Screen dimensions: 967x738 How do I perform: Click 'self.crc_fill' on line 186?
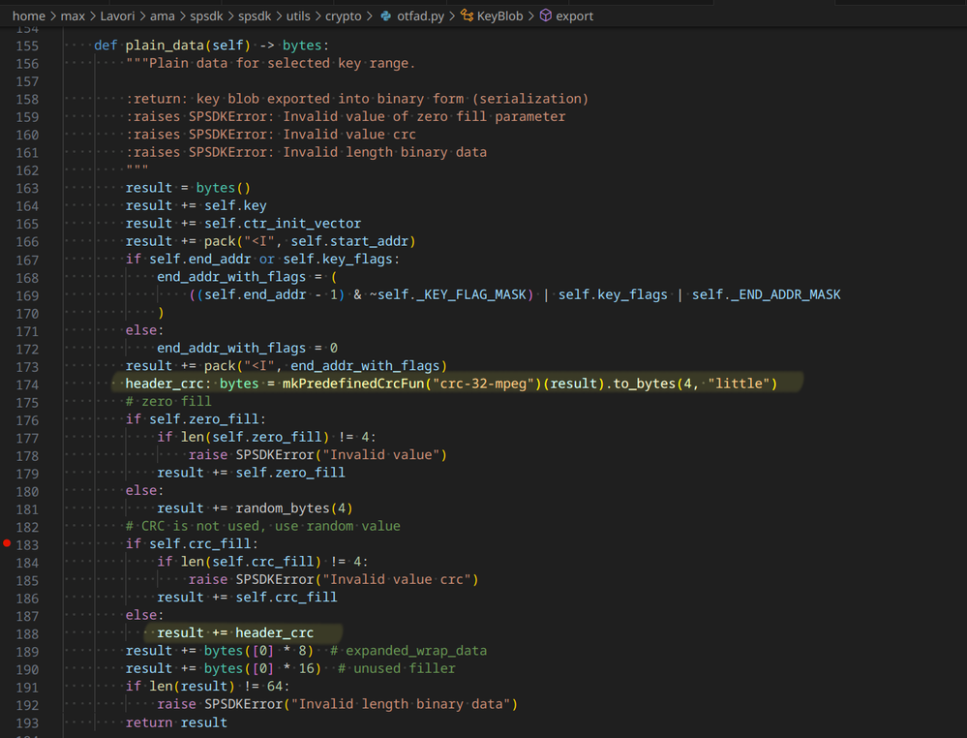coord(287,598)
